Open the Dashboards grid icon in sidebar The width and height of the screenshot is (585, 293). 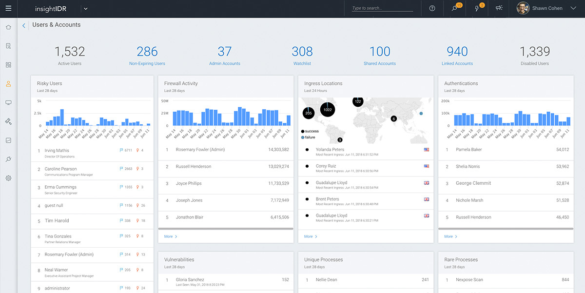pos(8,65)
